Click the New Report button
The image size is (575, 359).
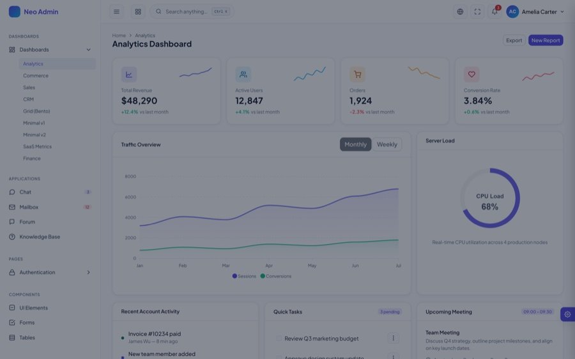pyautogui.click(x=546, y=40)
